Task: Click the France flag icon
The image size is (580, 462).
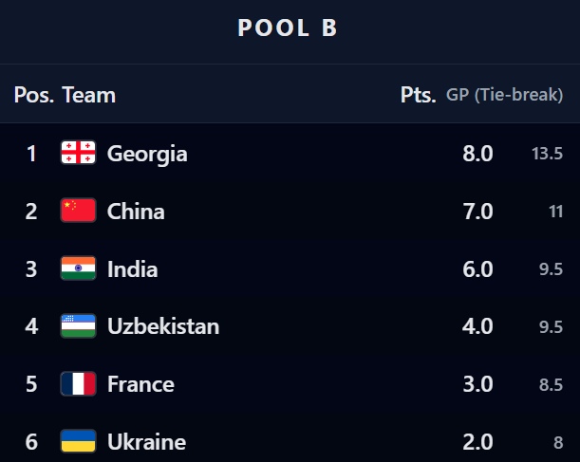Action: pos(78,384)
